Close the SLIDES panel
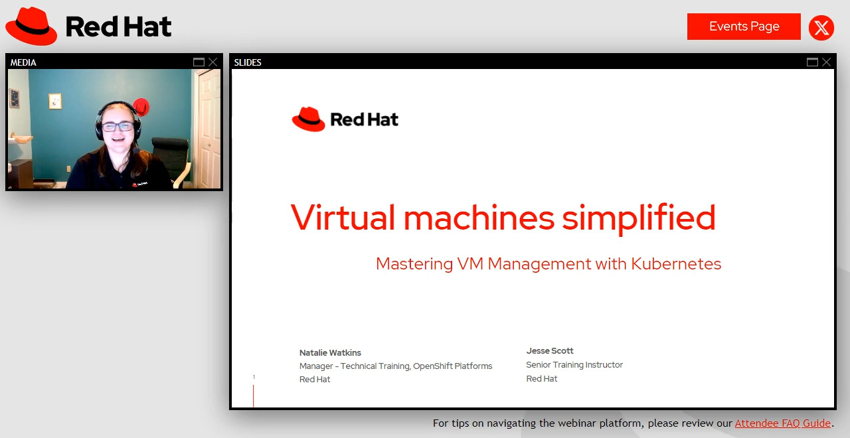 click(x=826, y=62)
